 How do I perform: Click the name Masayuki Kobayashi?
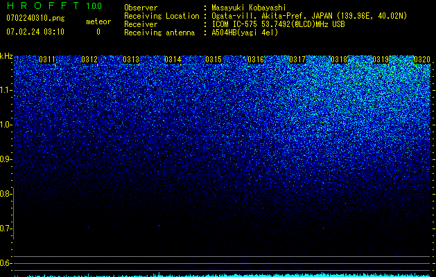pos(249,8)
